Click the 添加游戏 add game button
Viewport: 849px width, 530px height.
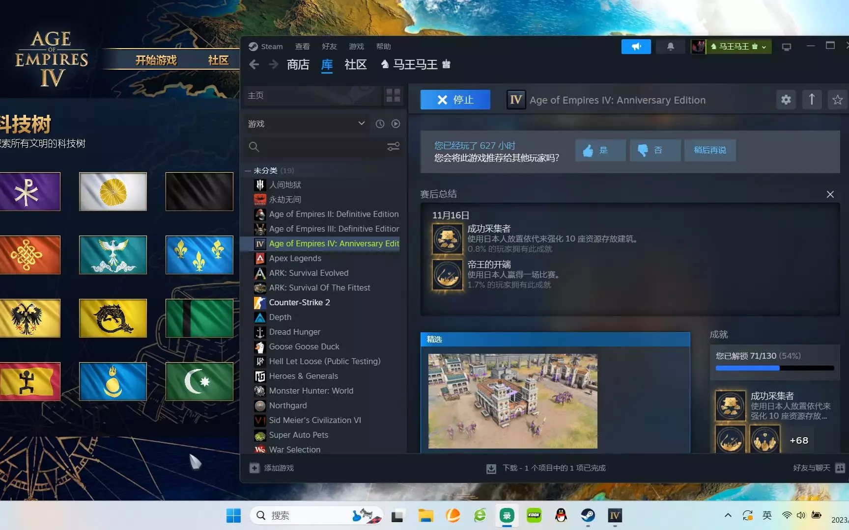click(272, 468)
